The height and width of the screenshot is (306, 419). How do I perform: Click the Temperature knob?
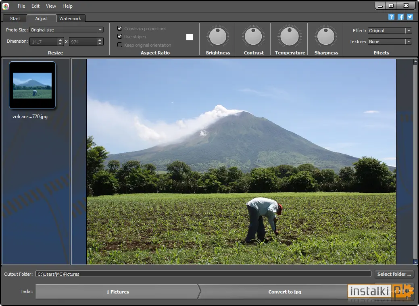coord(290,36)
